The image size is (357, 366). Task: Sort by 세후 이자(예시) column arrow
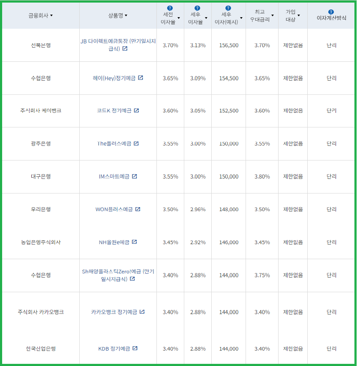point(241,18)
